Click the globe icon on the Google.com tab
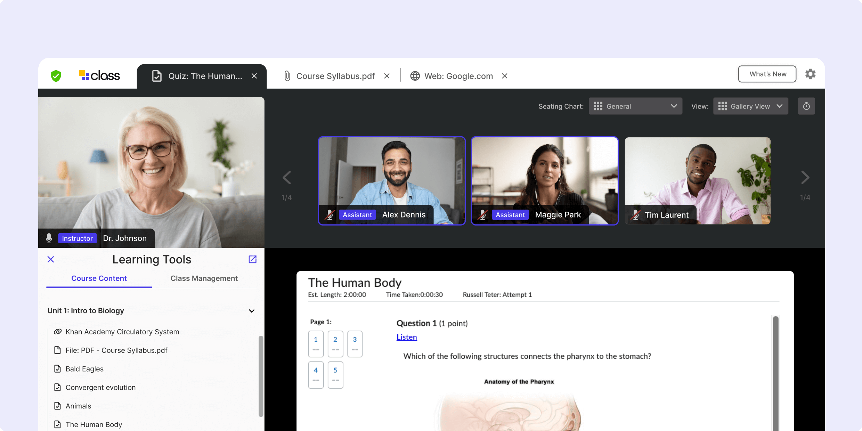862x431 pixels. coord(415,76)
